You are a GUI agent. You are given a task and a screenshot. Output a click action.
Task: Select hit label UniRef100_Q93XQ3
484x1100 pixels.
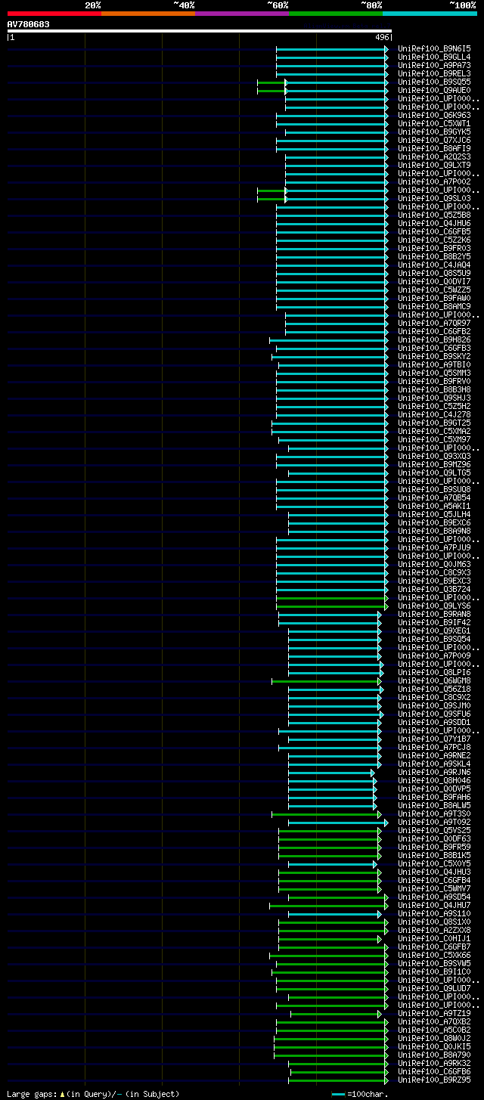(x=434, y=456)
